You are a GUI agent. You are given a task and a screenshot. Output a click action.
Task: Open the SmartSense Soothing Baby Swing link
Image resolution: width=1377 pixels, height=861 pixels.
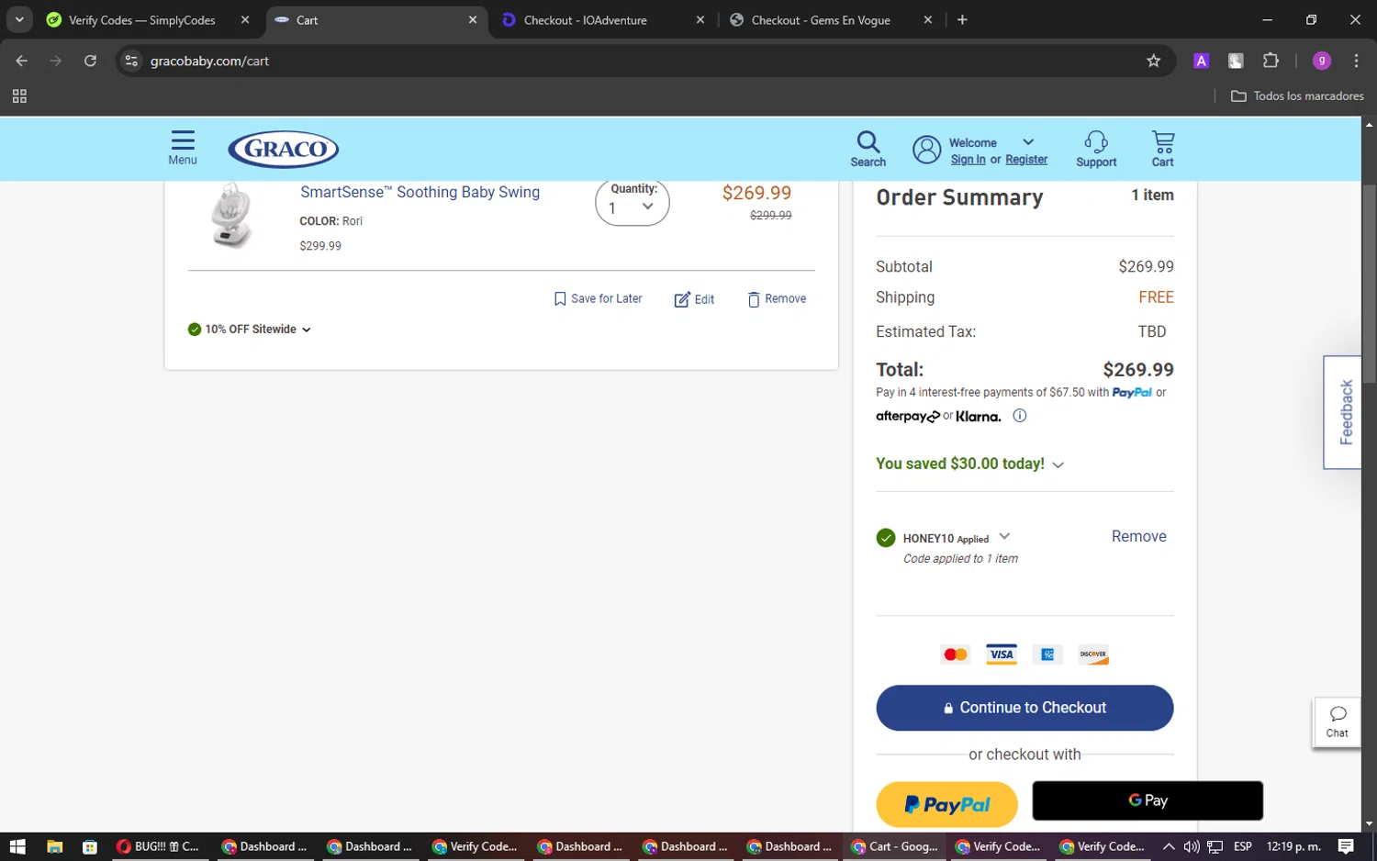point(420,193)
